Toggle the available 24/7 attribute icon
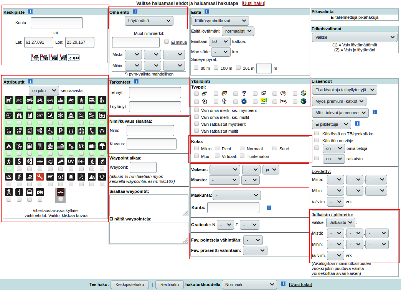 [40, 115]
